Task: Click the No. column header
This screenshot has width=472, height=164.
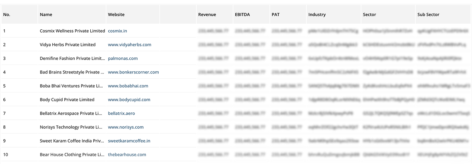Action: point(19,14)
